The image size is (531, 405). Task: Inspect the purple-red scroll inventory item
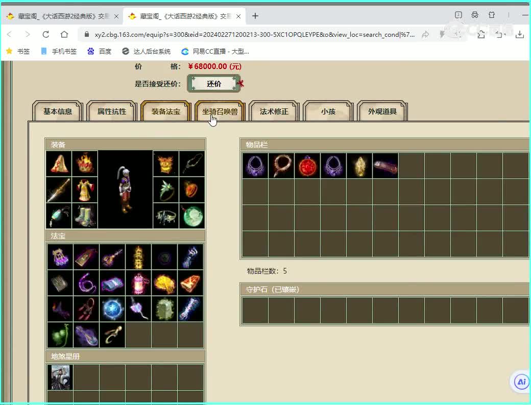coord(385,166)
